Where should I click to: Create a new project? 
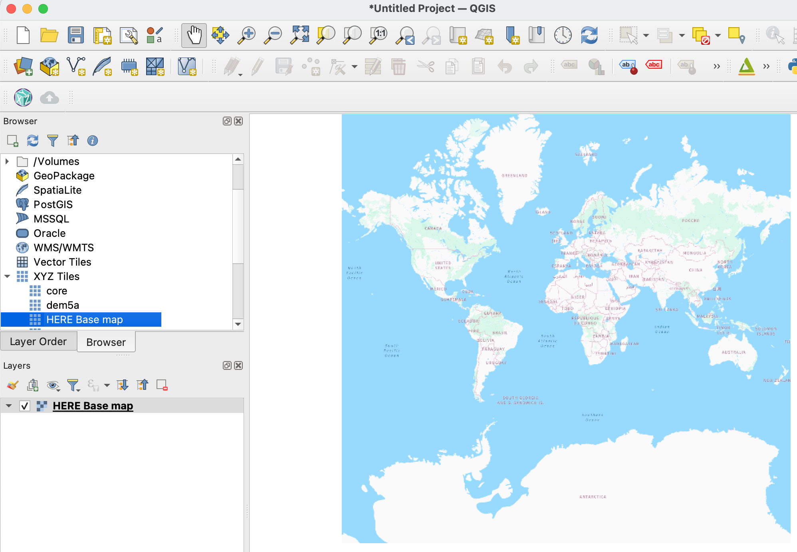click(x=23, y=35)
